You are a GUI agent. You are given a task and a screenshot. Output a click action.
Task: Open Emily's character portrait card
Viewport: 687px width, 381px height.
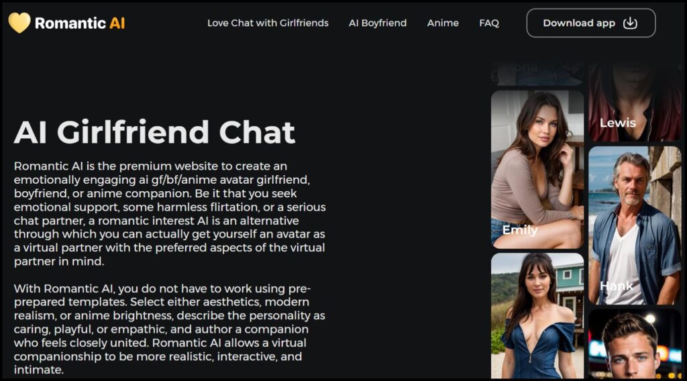coord(537,170)
